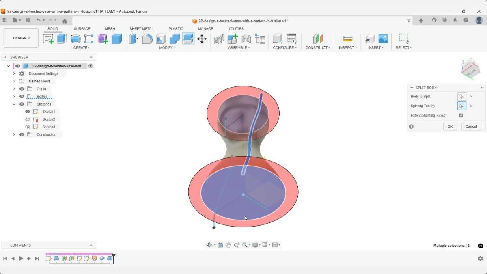Screen dimensions: 487x274
Task: Select the Split Body tool icon
Action: [x=188, y=38]
